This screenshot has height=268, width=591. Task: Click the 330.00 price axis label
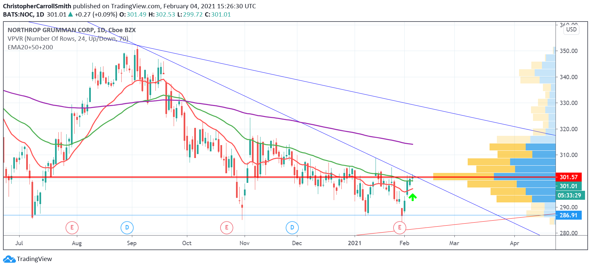tap(569, 103)
